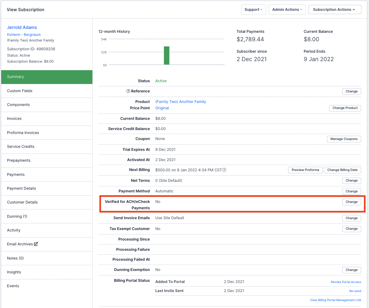Follow the View Billing Portal Management Link
This screenshot has width=369, height=308.
coord(336,300)
